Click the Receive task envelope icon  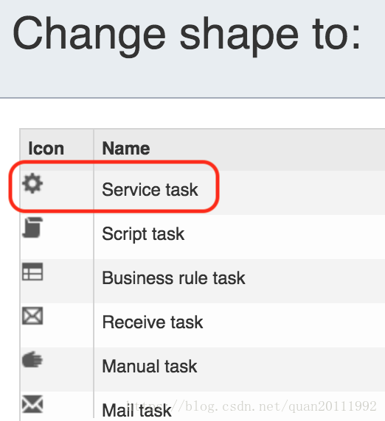pos(32,316)
